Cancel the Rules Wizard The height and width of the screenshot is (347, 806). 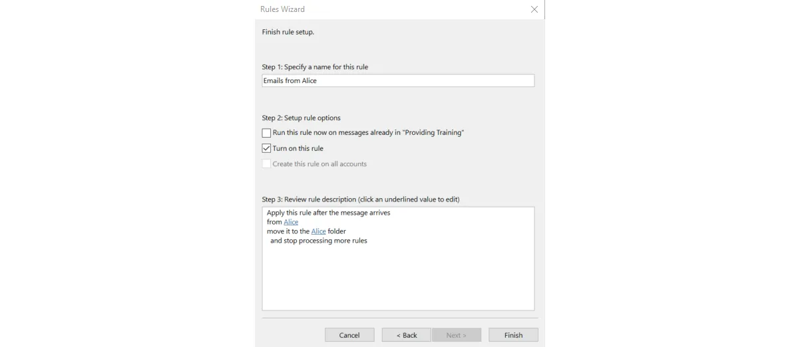(x=349, y=335)
